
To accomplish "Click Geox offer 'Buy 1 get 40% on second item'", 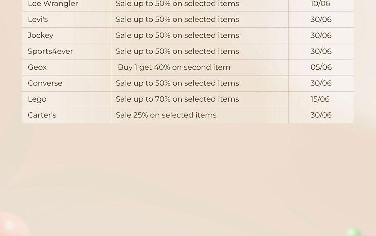I will [x=174, y=67].
